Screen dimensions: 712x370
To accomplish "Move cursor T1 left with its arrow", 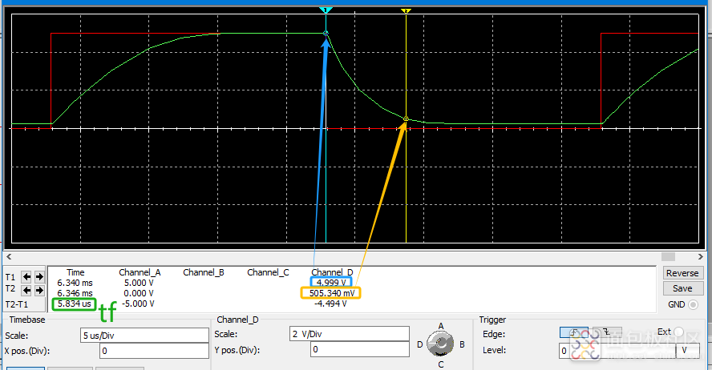I will click(x=26, y=276).
